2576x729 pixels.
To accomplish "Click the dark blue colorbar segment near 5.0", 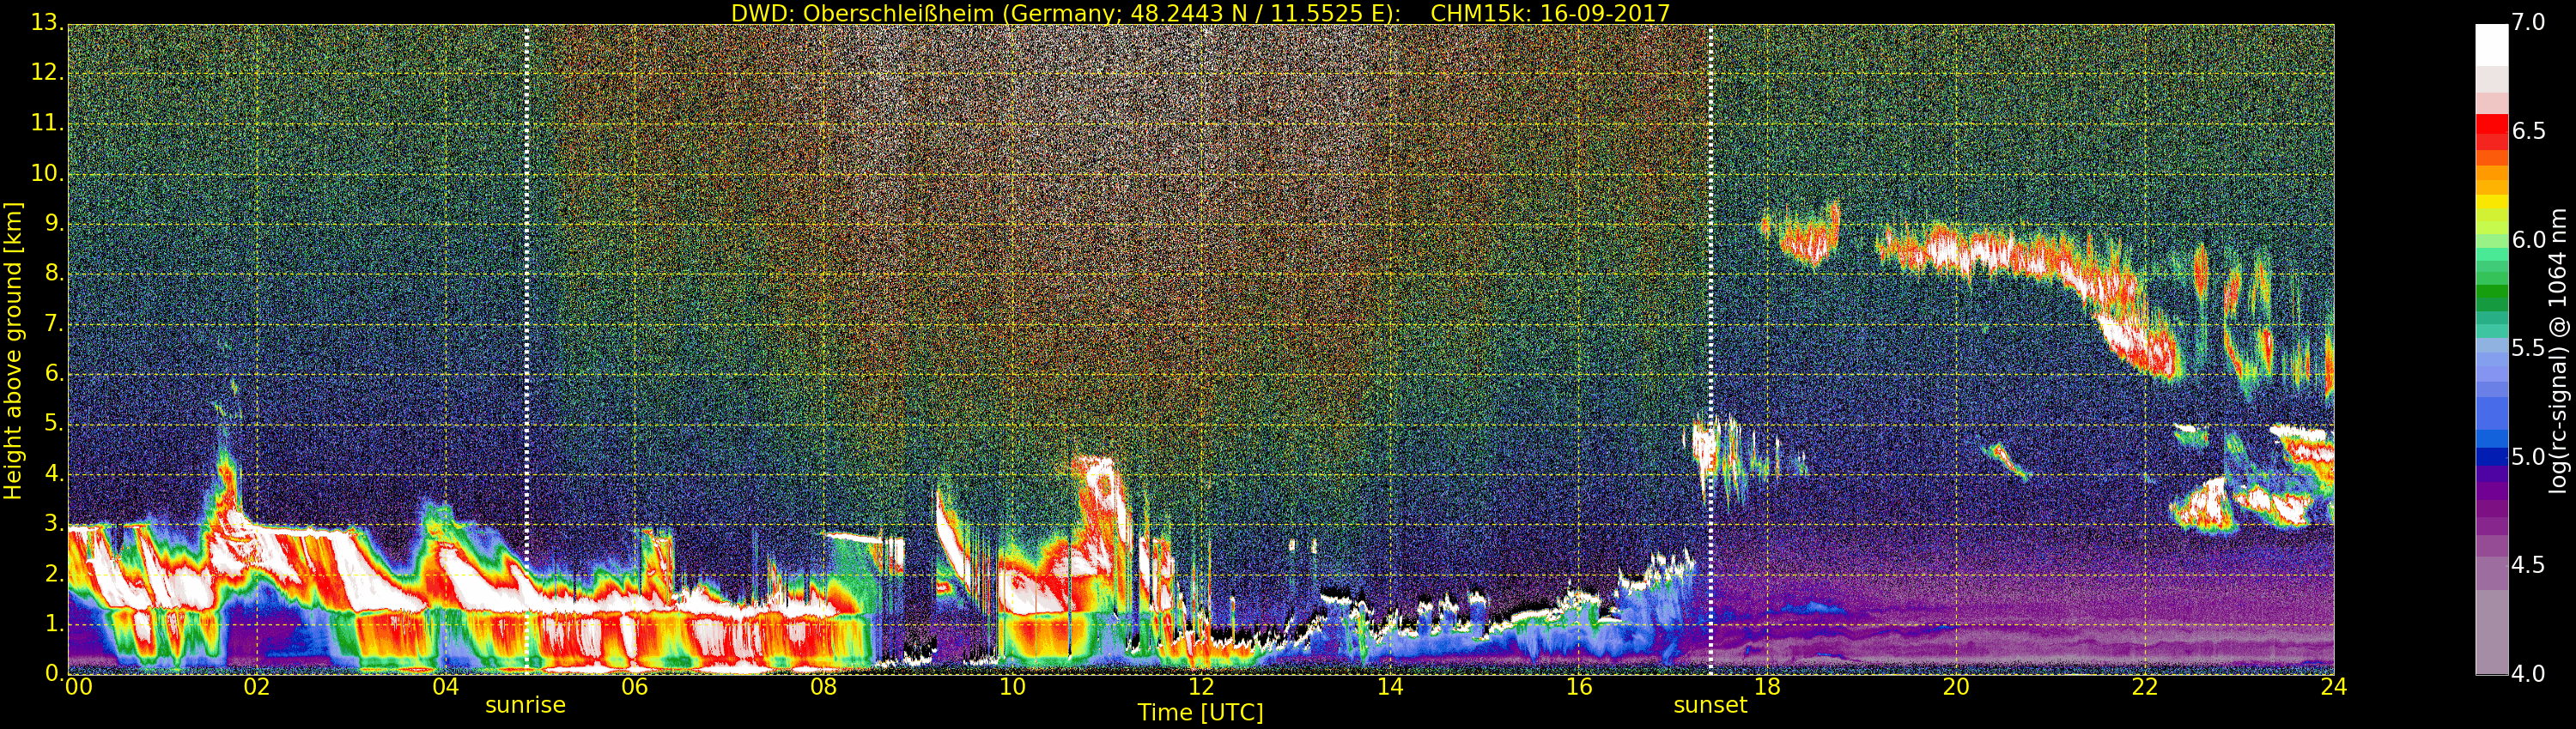I will tap(2492, 456).
